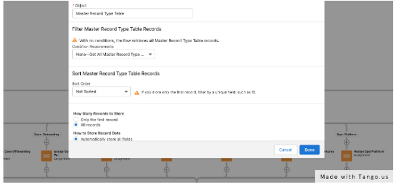The height and width of the screenshot is (188, 399).
Task: Open the Condition Requirements dropdown
Action: pos(114,54)
